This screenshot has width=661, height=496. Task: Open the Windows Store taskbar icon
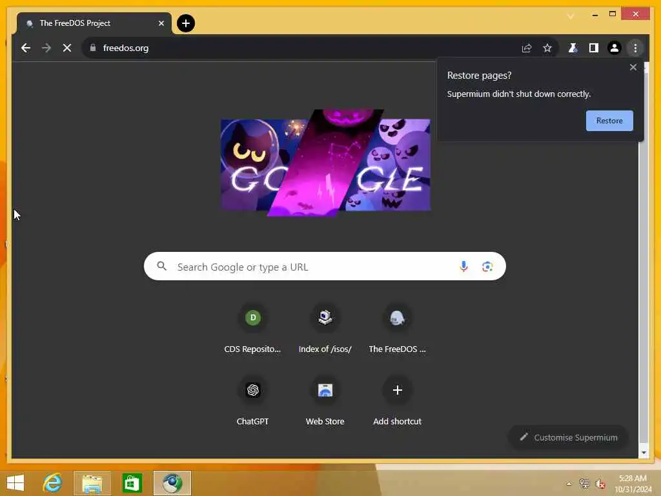click(x=132, y=483)
